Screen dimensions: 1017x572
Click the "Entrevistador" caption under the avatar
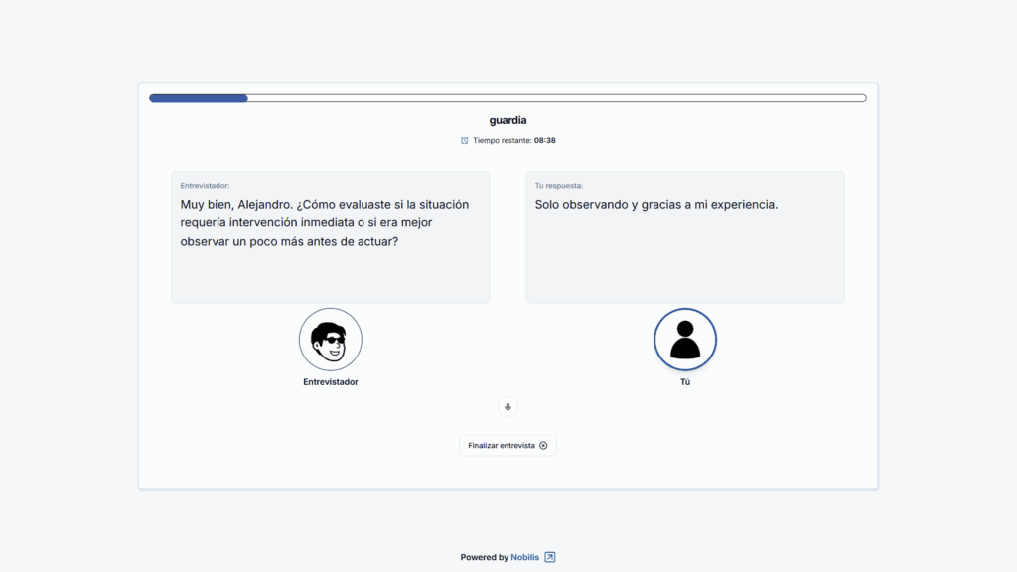[x=330, y=382]
